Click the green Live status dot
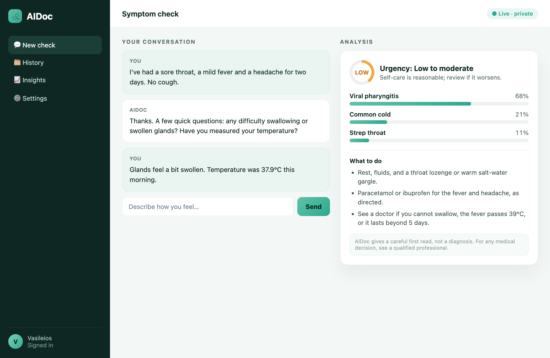Viewport: 550px width, 358px height. coord(494,14)
